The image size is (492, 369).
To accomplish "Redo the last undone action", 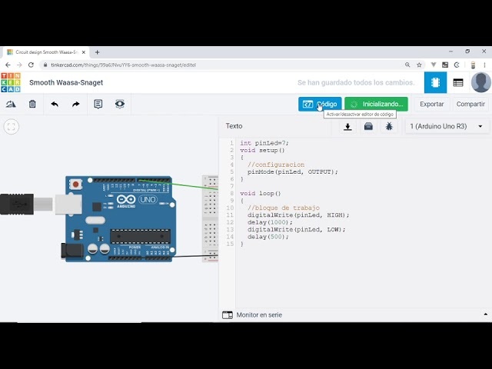I will pos(76,104).
